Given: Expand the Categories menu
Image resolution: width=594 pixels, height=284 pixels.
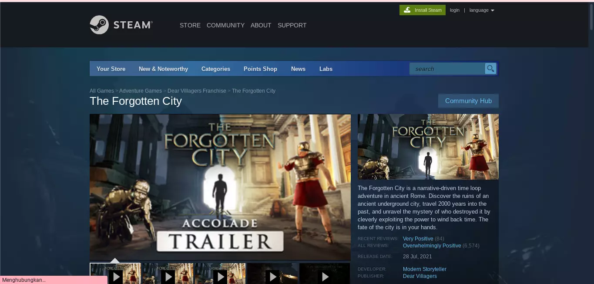Looking at the screenshot, I should 215,69.
